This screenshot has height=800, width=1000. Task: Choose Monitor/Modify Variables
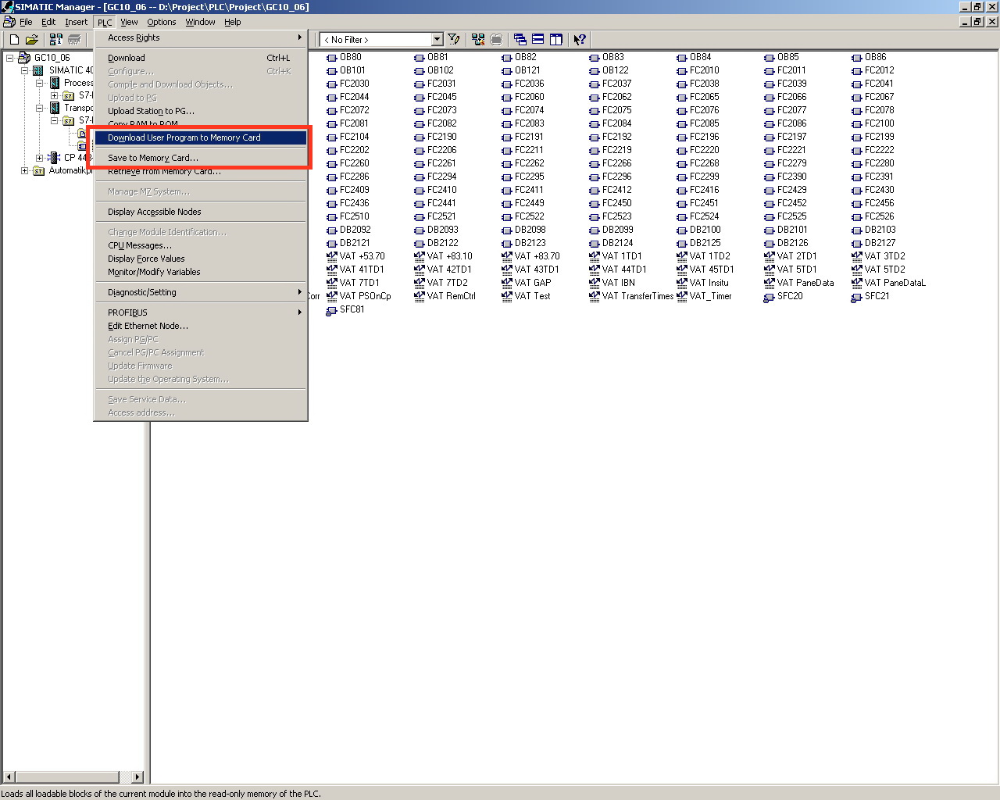pyautogui.click(x=201, y=272)
